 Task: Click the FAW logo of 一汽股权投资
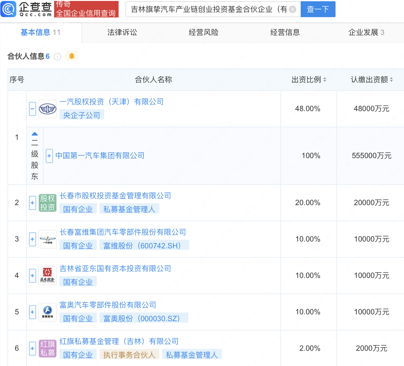48,109
